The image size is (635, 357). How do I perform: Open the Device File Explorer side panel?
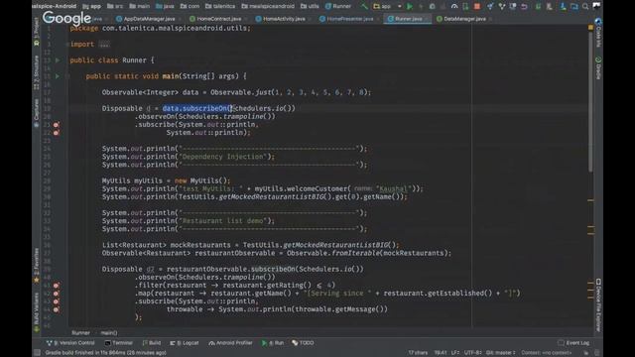[598, 305]
